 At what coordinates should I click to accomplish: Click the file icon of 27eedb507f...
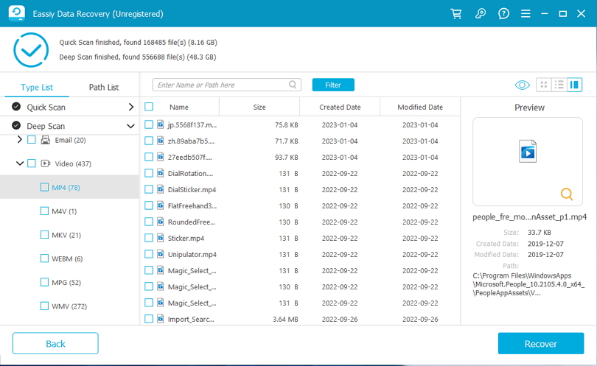pyautogui.click(x=161, y=157)
